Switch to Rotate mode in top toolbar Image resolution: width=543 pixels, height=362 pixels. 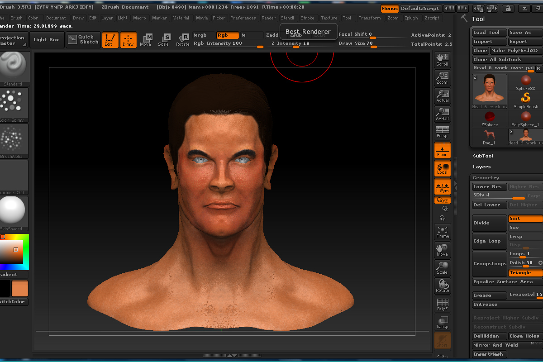click(x=182, y=40)
